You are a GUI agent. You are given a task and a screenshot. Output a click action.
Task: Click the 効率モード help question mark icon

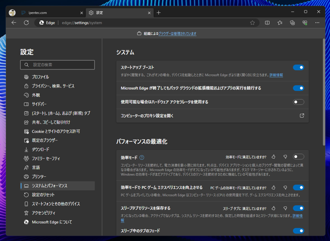pos(142,157)
